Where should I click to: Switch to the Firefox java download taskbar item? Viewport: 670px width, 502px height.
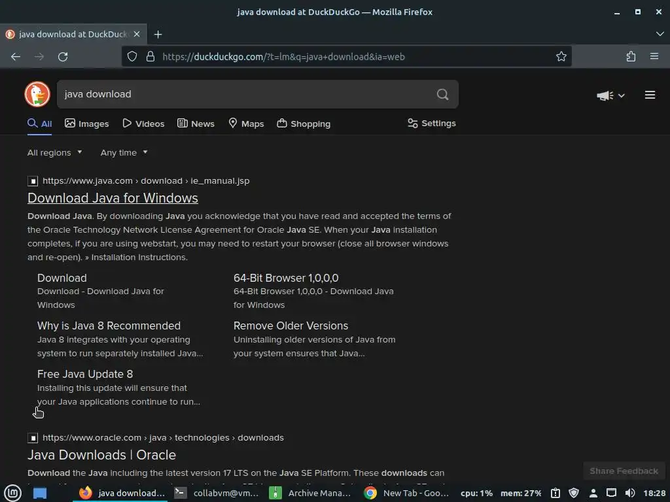[122, 493]
